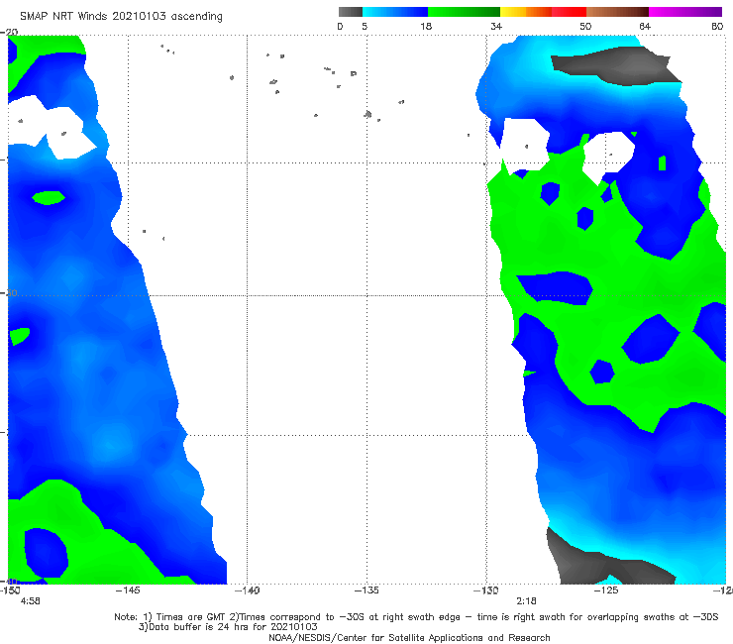
Task: Click the color scale label '5'
Action: point(365,26)
